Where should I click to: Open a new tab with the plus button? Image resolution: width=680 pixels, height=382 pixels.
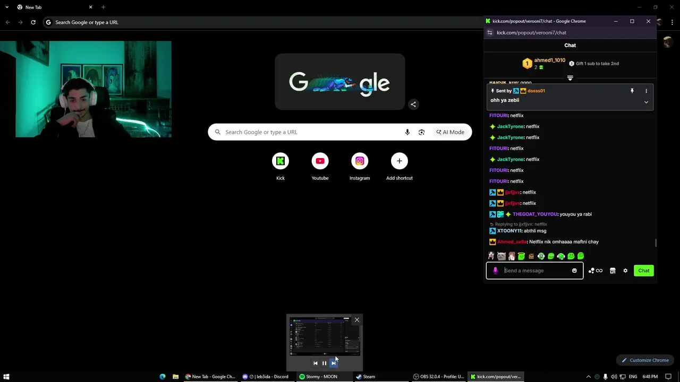(x=103, y=7)
